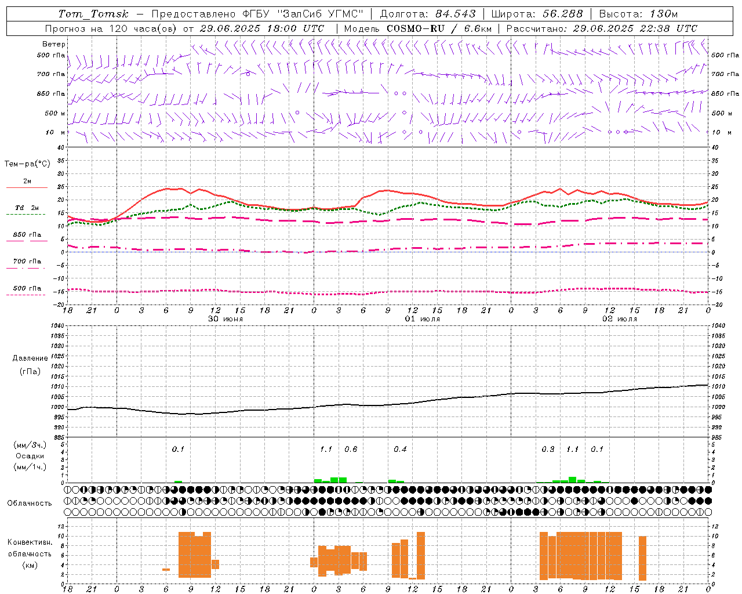Click the Ветер wind panel label

click(53, 44)
